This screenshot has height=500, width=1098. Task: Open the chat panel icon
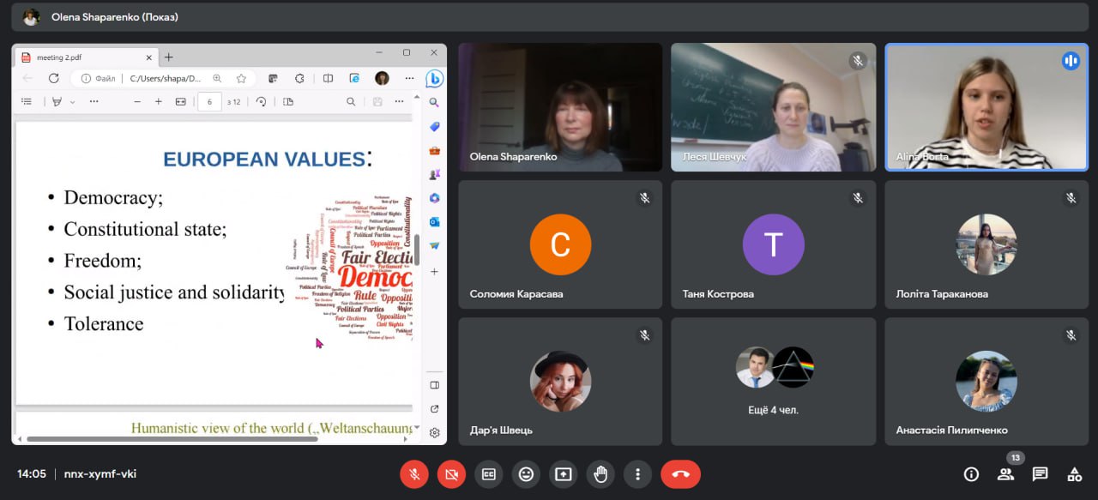tap(1040, 473)
